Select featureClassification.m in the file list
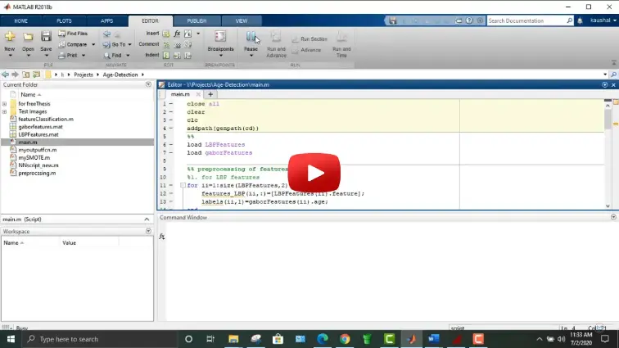The image size is (619, 348). click(45, 119)
